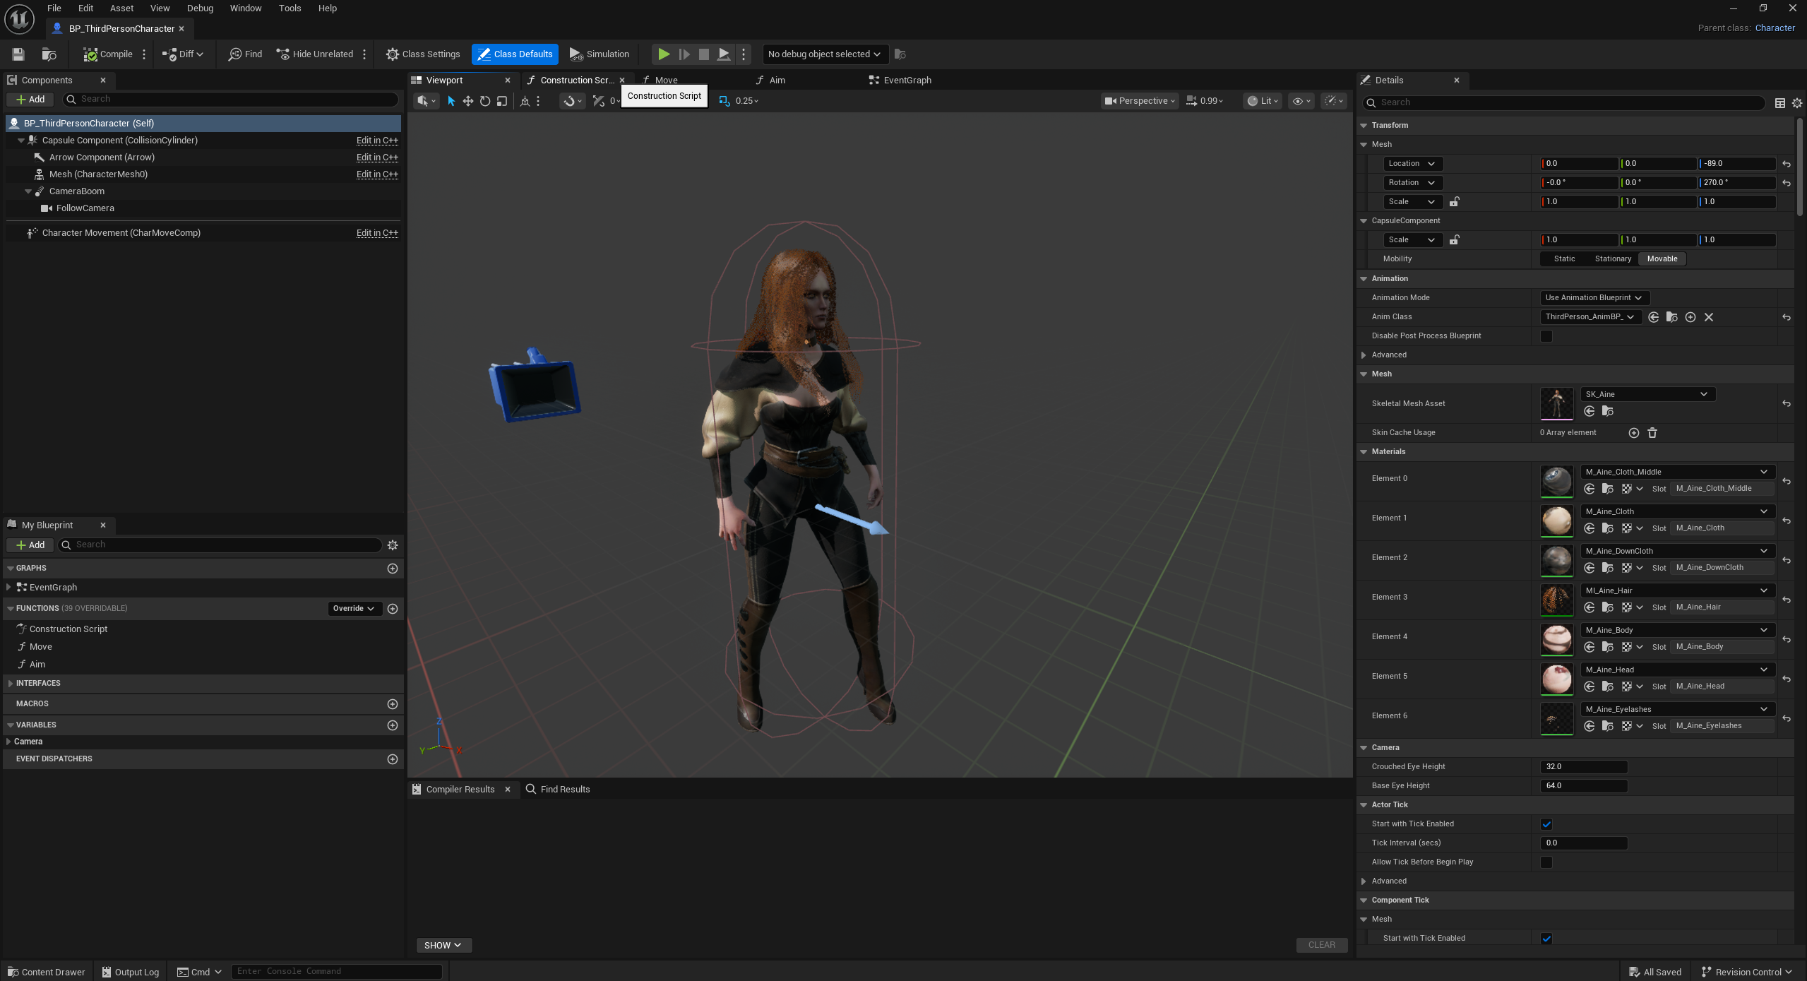Open the Diff dropdown
This screenshot has width=1807, height=981.
point(183,54)
